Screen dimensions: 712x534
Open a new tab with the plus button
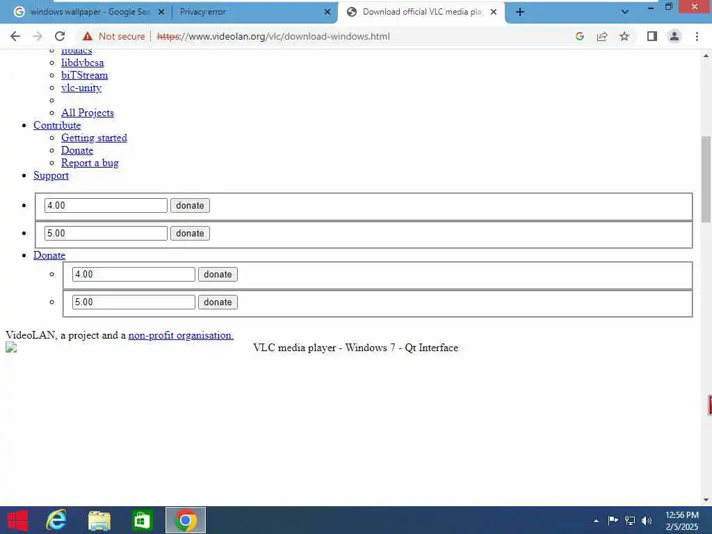click(520, 12)
